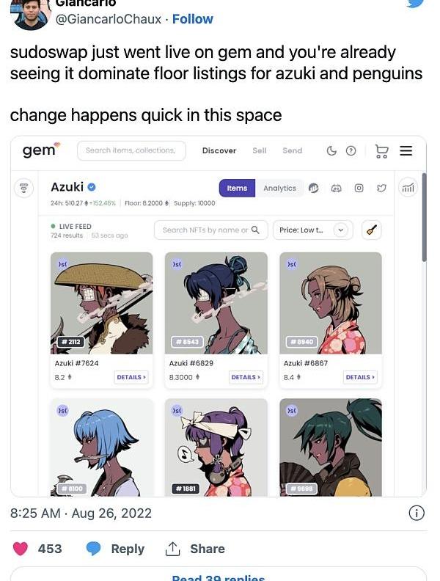Toggle dark mode moon icon
The height and width of the screenshot is (581, 440).
[331, 151]
